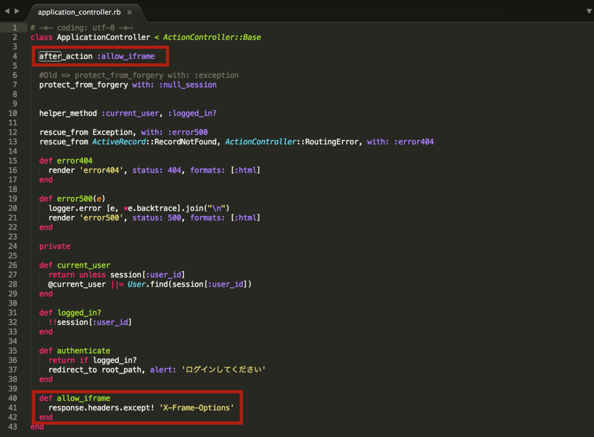The width and height of the screenshot is (594, 437).
Task: Click "render 'error404'" line
Action: (x=154, y=170)
